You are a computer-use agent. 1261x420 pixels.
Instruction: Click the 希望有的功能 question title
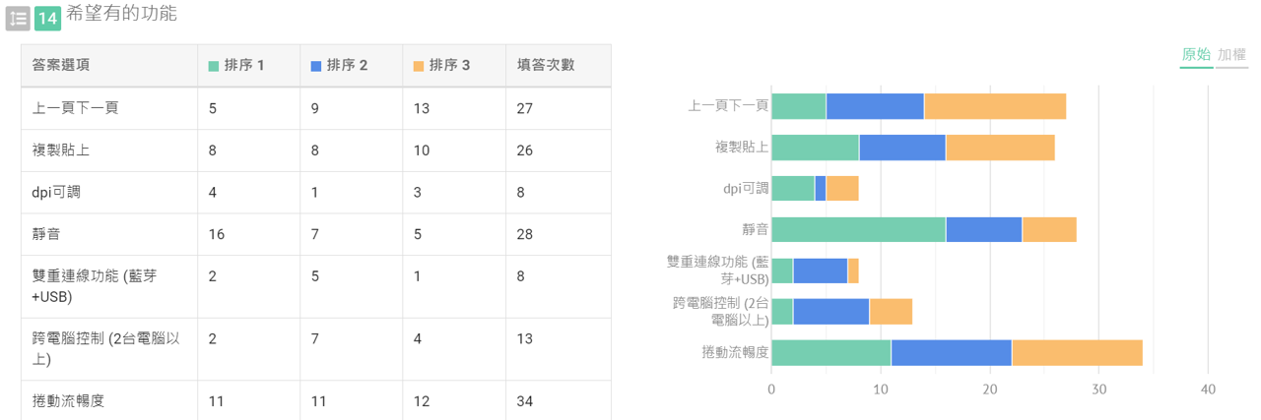click(122, 14)
